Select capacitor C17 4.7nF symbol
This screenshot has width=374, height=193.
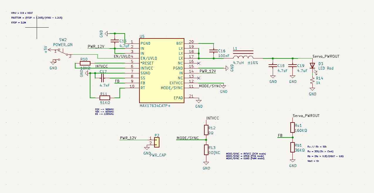(x=102, y=78)
